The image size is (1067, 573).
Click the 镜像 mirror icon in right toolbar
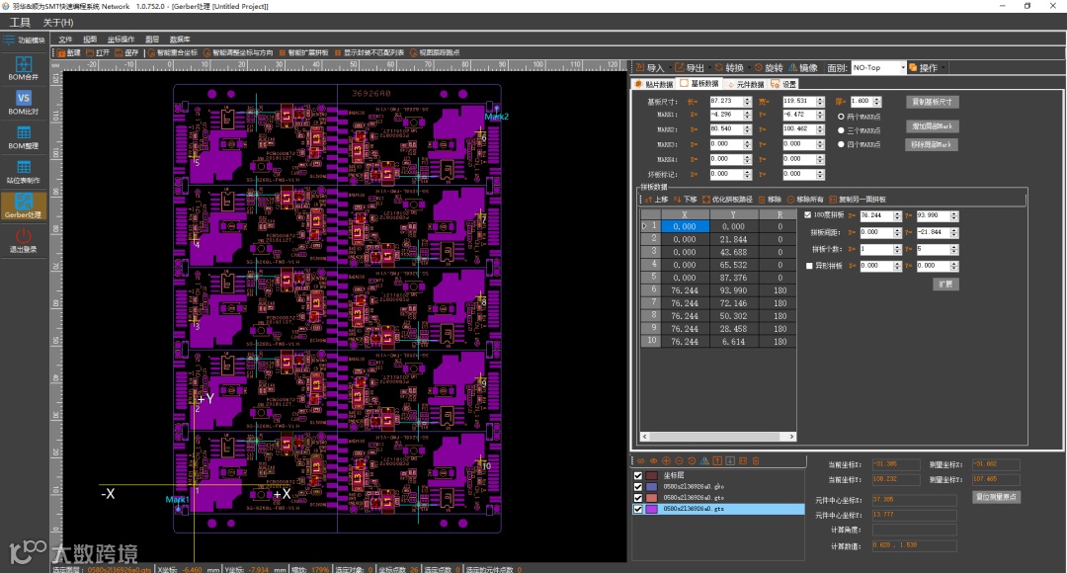click(x=801, y=68)
